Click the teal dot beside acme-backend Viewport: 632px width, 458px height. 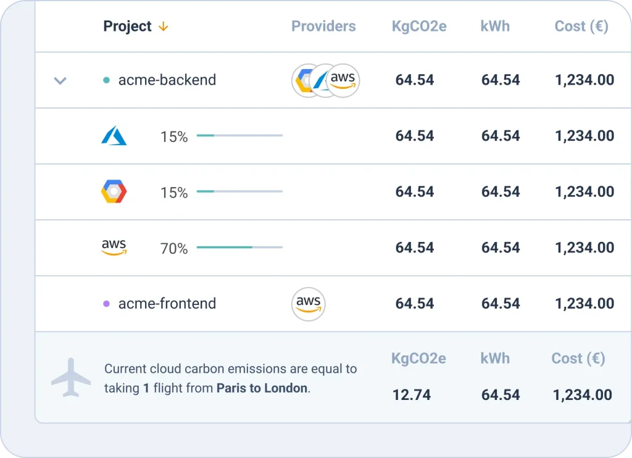point(106,80)
